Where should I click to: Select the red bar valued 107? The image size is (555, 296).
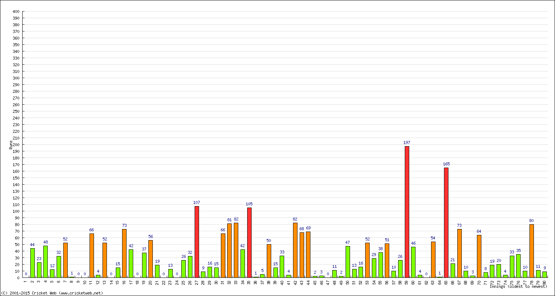tap(197, 242)
